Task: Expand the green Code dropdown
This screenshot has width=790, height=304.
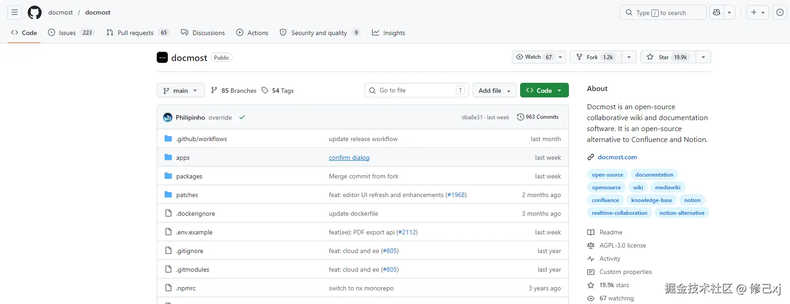Action: pos(544,91)
